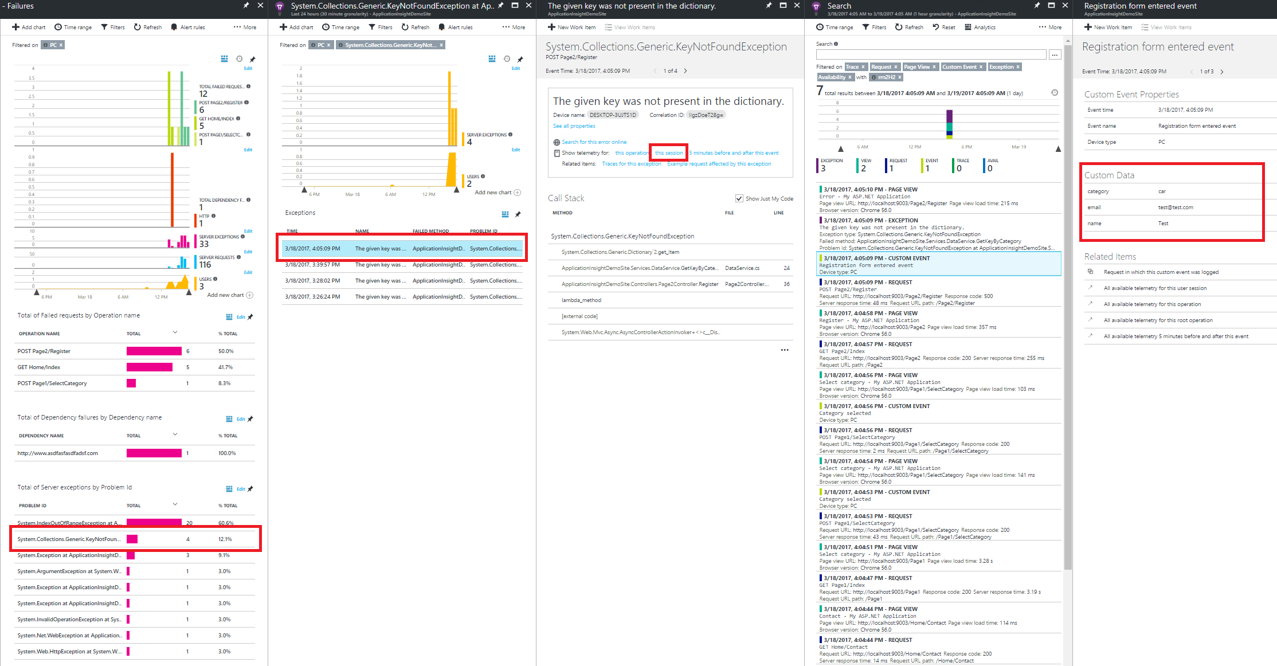Click Add chart in the Failures blade toolbar
This screenshot has width=1277, height=666.
[x=29, y=27]
